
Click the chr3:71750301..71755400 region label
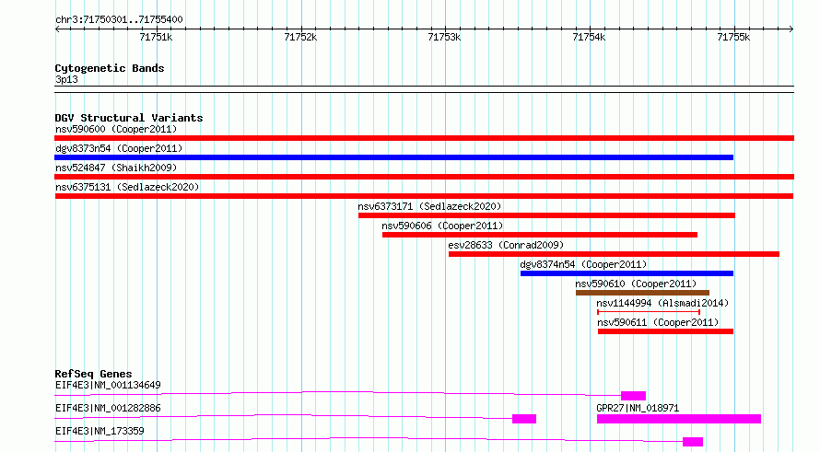[x=119, y=20]
